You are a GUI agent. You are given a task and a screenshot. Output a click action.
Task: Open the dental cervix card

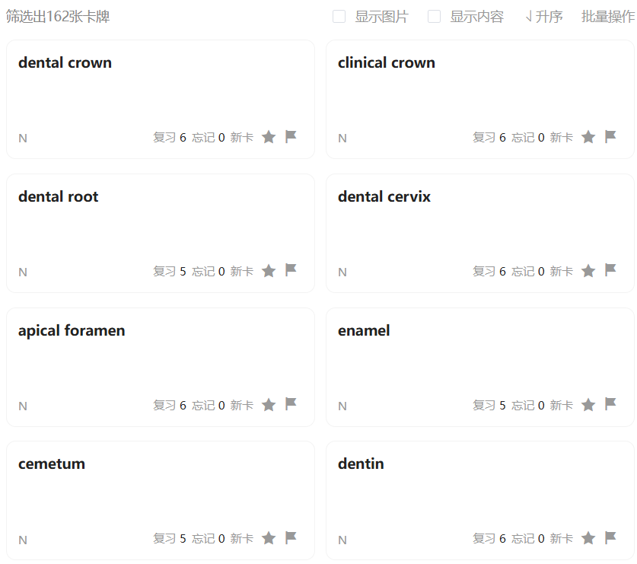pos(479,233)
